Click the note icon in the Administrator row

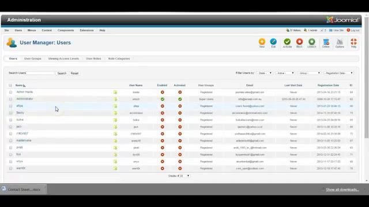pos(115,99)
